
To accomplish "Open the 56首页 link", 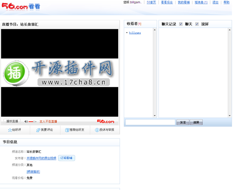I will (151, 3).
